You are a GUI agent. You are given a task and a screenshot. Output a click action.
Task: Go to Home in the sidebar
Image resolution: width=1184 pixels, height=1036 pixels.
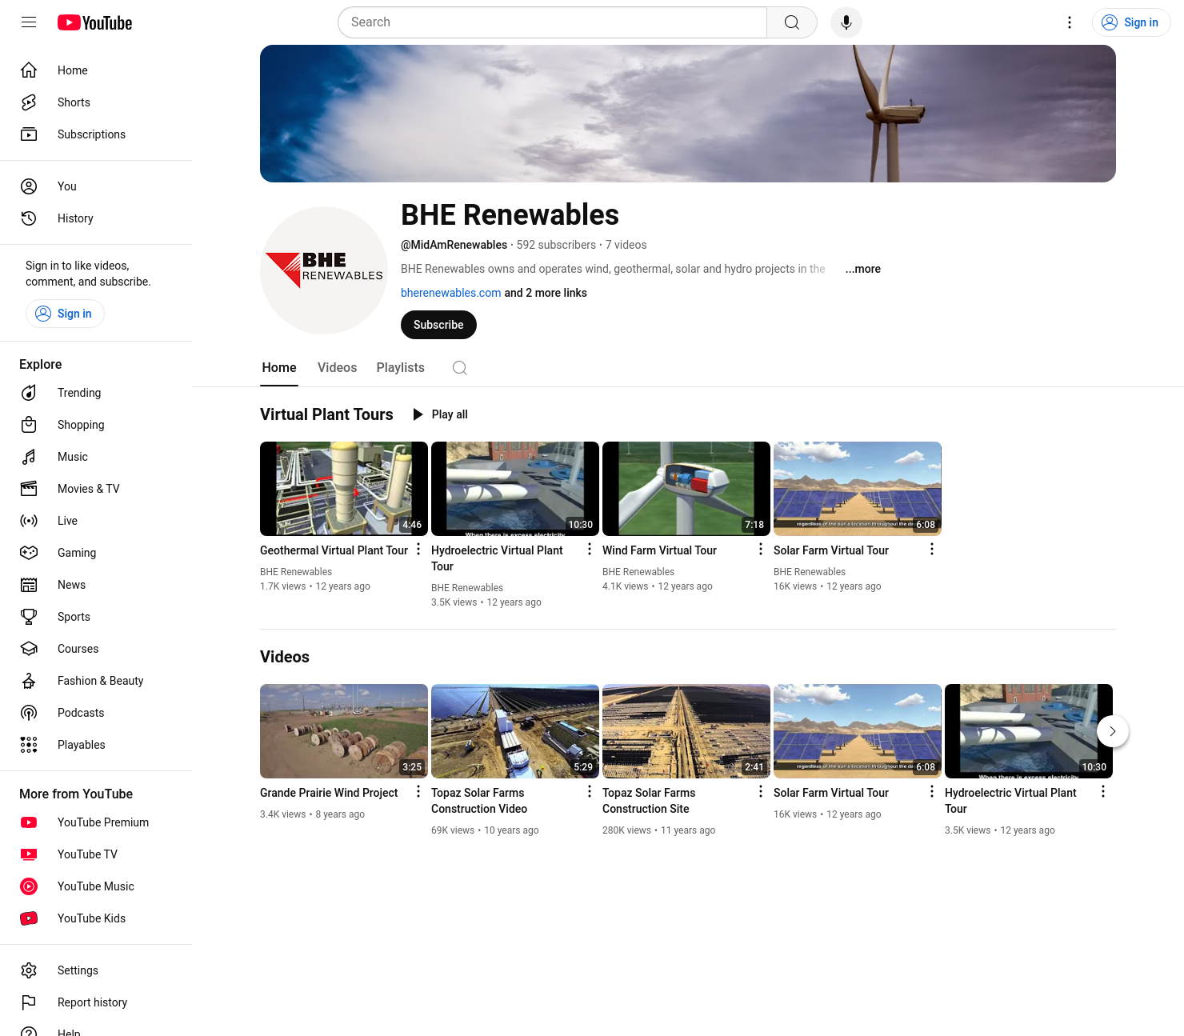[x=96, y=70]
